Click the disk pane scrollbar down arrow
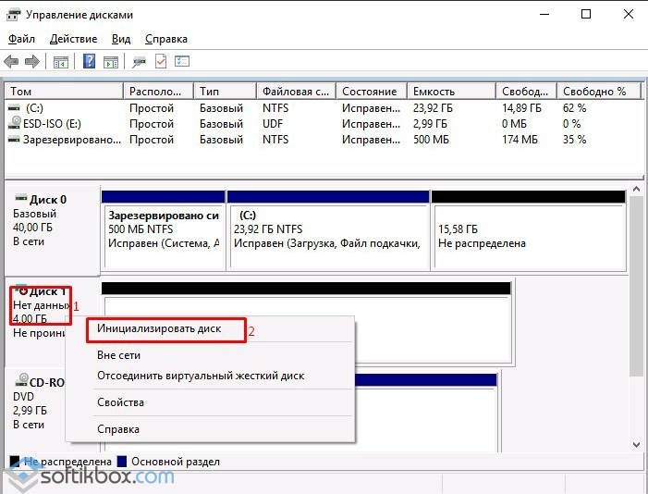 [x=637, y=445]
